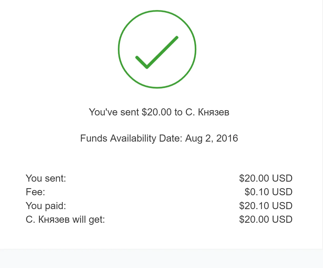Select the $20.00 USD amount in the will get row
Image resolution: width=323 pixels, height=268 pixels.
tap(265, 219)
